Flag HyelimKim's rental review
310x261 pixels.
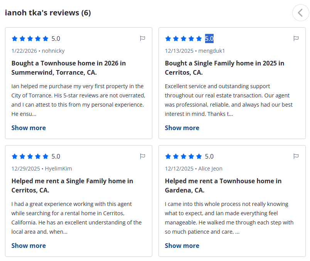pyautogui.click(x=142, y=156)
